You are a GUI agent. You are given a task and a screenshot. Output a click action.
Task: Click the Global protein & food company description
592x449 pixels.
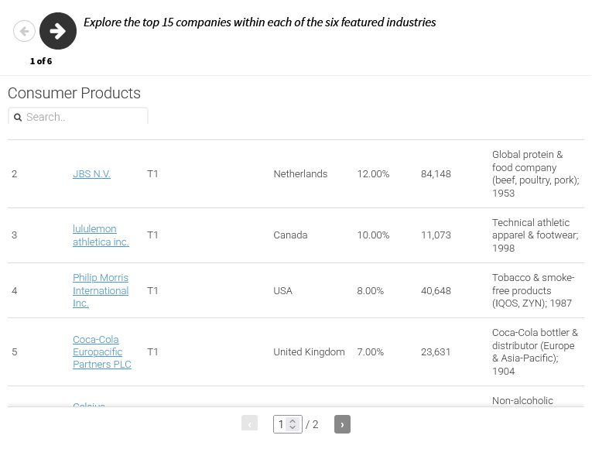click(x=536, y=173)
